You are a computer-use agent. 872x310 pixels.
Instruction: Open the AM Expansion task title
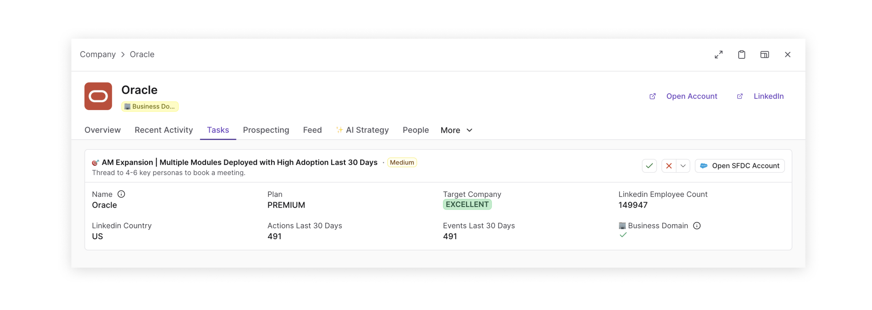pos(240,162)
